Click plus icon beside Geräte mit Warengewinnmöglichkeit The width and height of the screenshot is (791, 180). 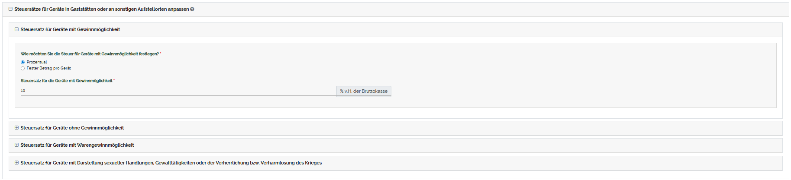tap(16, 145)
